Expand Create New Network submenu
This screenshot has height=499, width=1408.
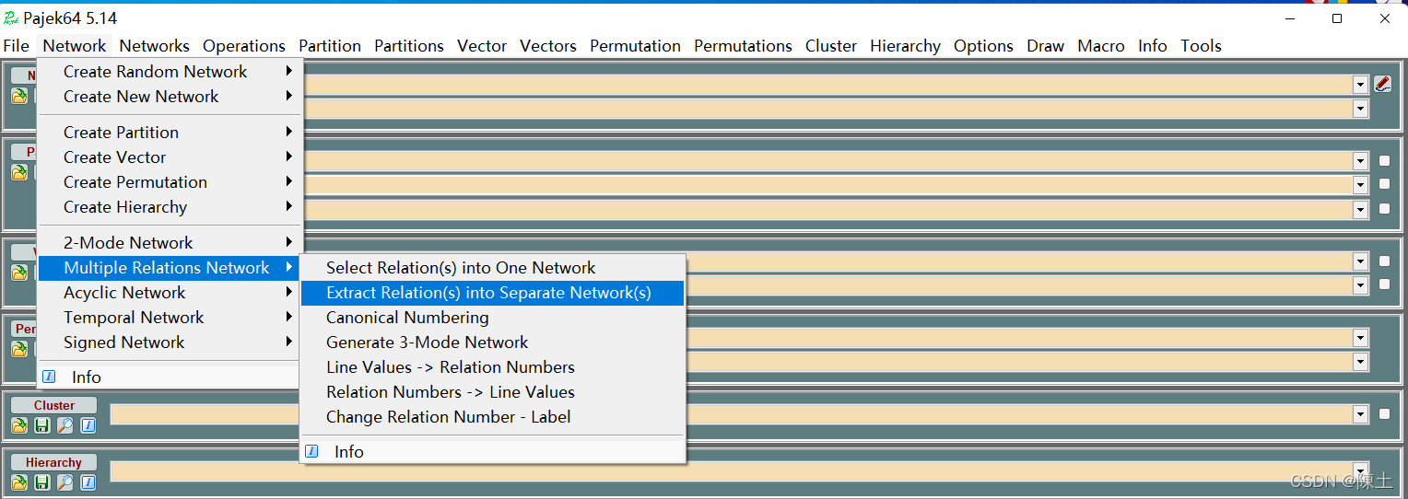[170, 97]
